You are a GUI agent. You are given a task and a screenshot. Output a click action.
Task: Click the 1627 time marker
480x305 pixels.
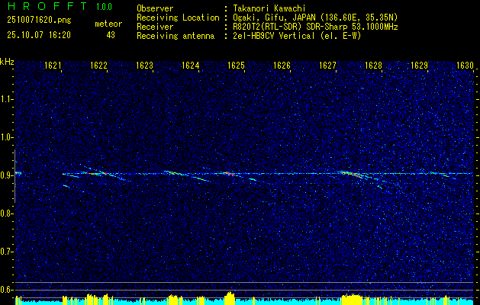click(327, 65)
